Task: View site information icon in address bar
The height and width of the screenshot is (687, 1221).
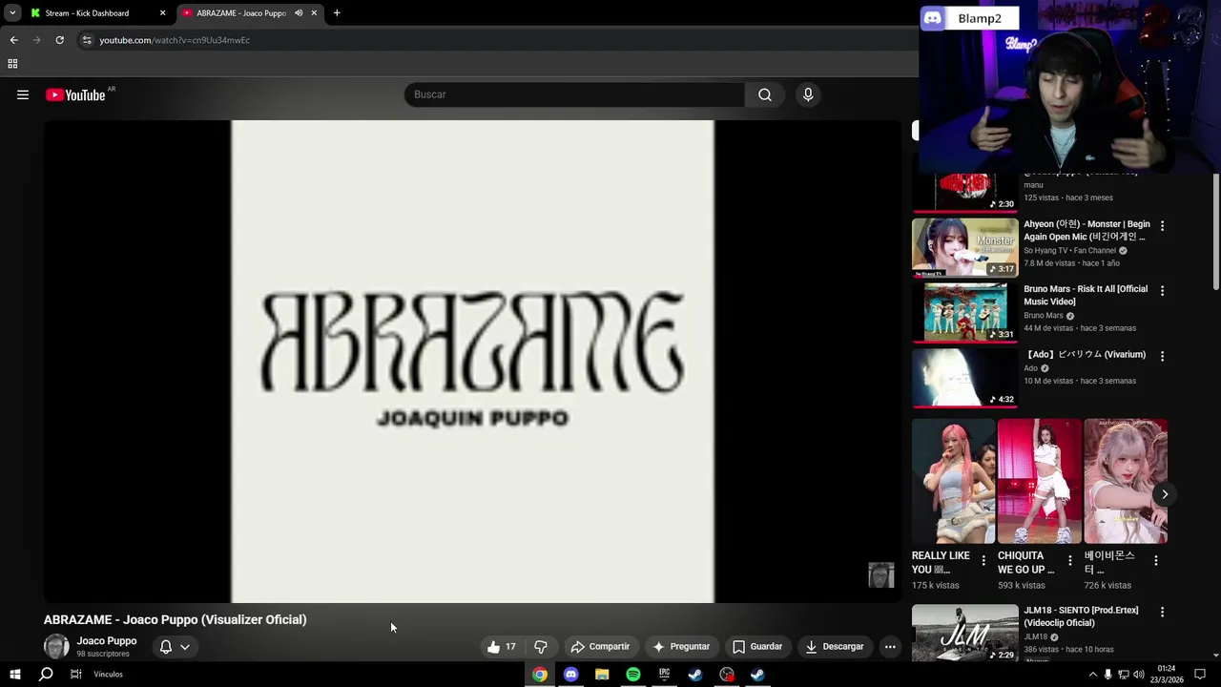Action: pos(87,40)
